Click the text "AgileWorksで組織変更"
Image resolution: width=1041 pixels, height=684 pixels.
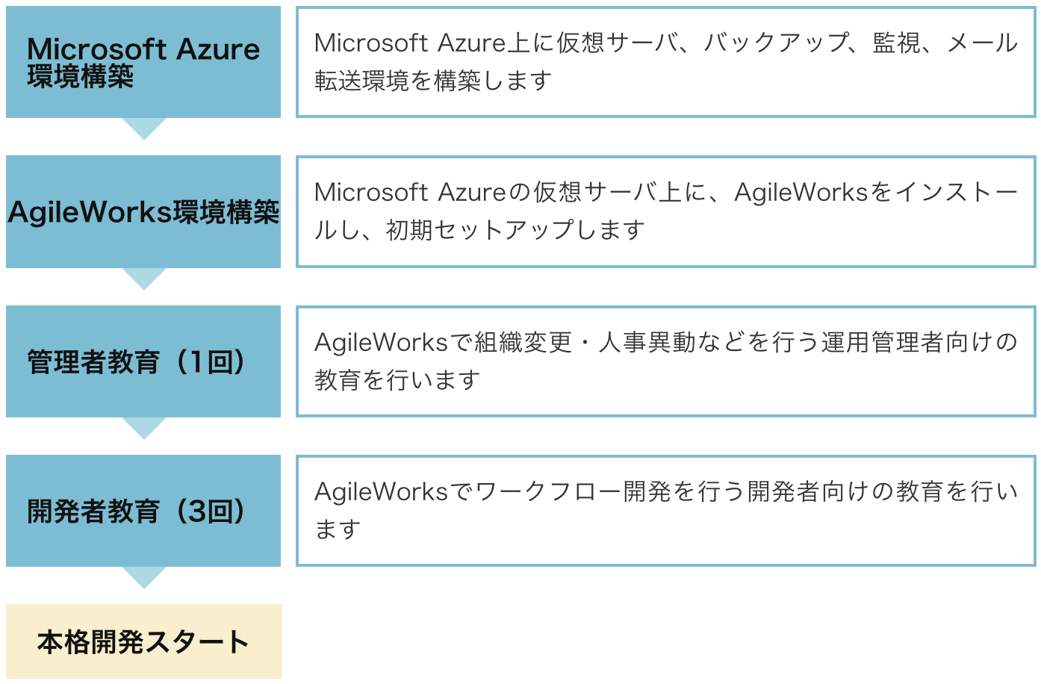[443, 343]
